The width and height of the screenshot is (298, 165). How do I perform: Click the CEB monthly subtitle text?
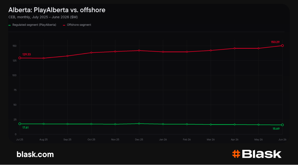click(43, 17)
